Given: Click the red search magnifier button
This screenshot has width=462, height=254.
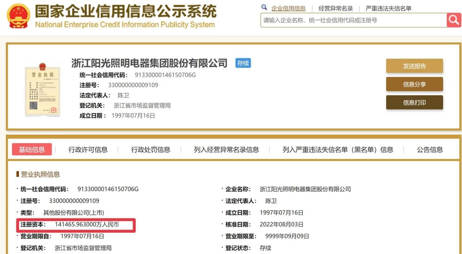Looking at the screenshot, I should [454, 20].
